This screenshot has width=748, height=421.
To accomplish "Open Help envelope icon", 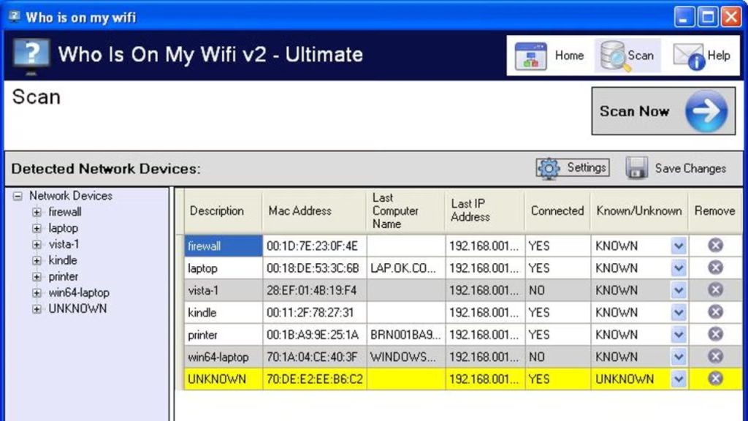I will [688, 57].
